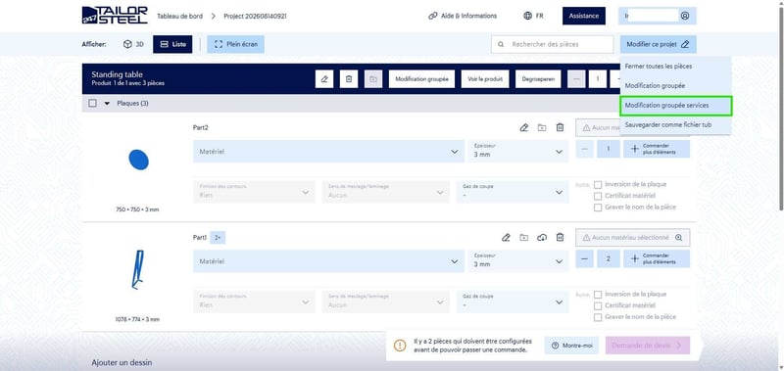Screen dimensions: 784x371
Task: Click Modification groupée button in product header
Action: click(x=421, y=79)
